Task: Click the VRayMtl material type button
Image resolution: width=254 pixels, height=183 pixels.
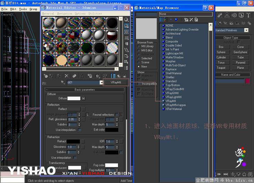Action: [116, 83]
